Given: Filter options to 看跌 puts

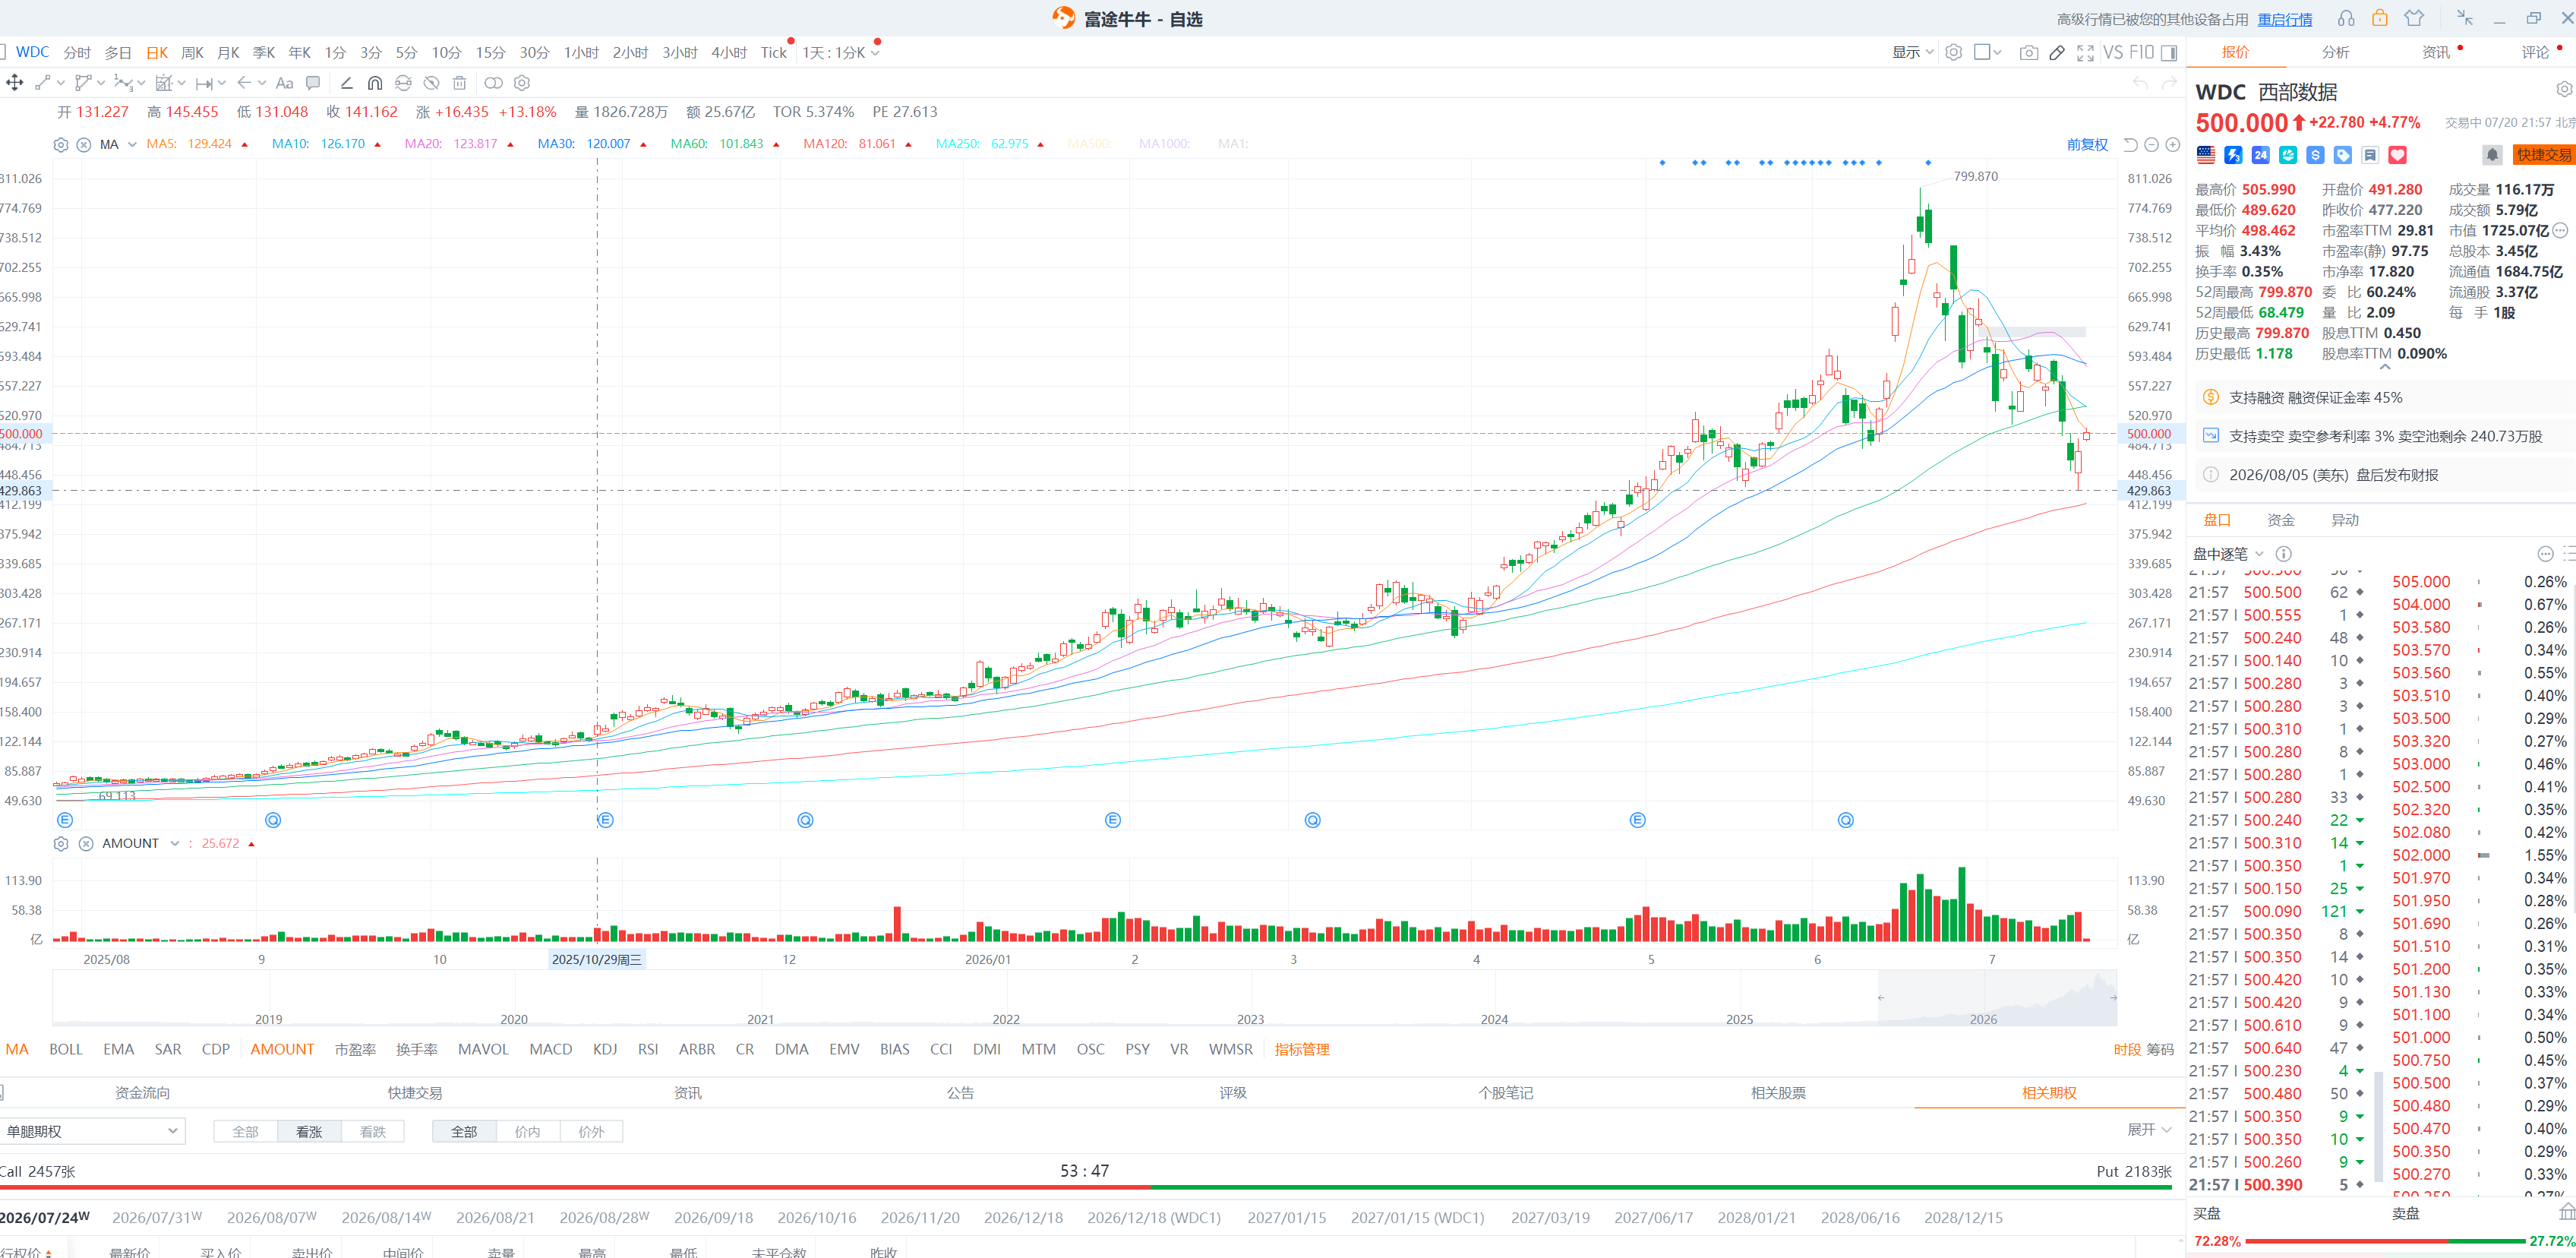Looking at the screenshot, I should [373, 1132].
